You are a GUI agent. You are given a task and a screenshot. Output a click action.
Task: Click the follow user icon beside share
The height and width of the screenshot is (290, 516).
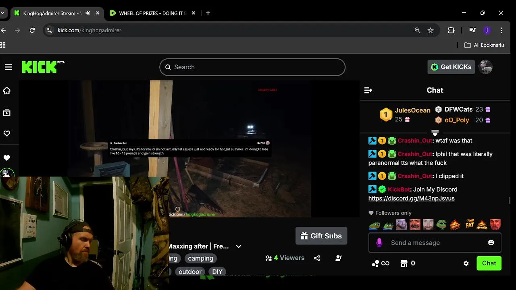point(339,258)
